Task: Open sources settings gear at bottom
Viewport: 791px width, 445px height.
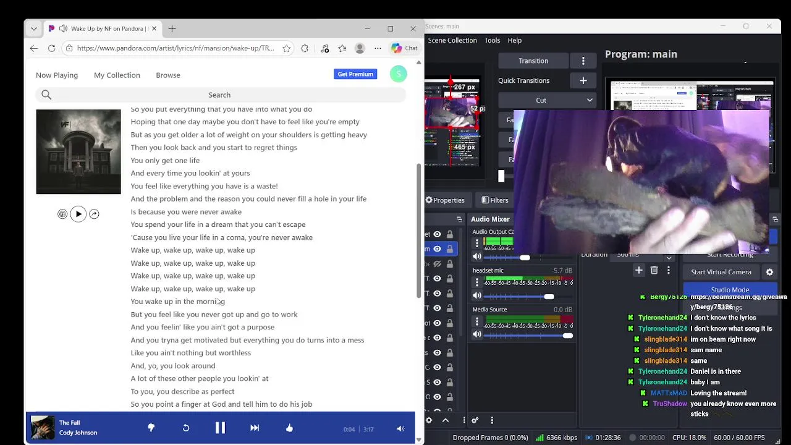Action: coord(429,420)
